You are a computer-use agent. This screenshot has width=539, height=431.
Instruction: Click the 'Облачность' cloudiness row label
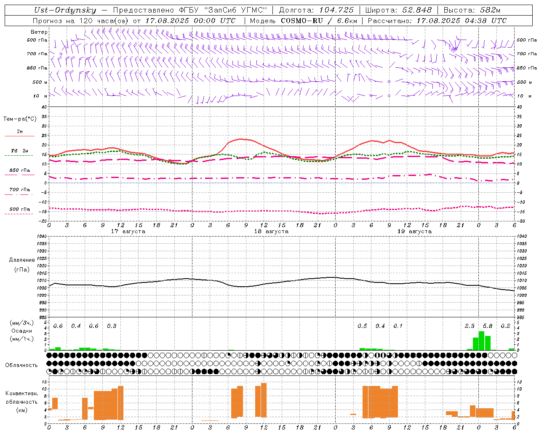(21, 365)
